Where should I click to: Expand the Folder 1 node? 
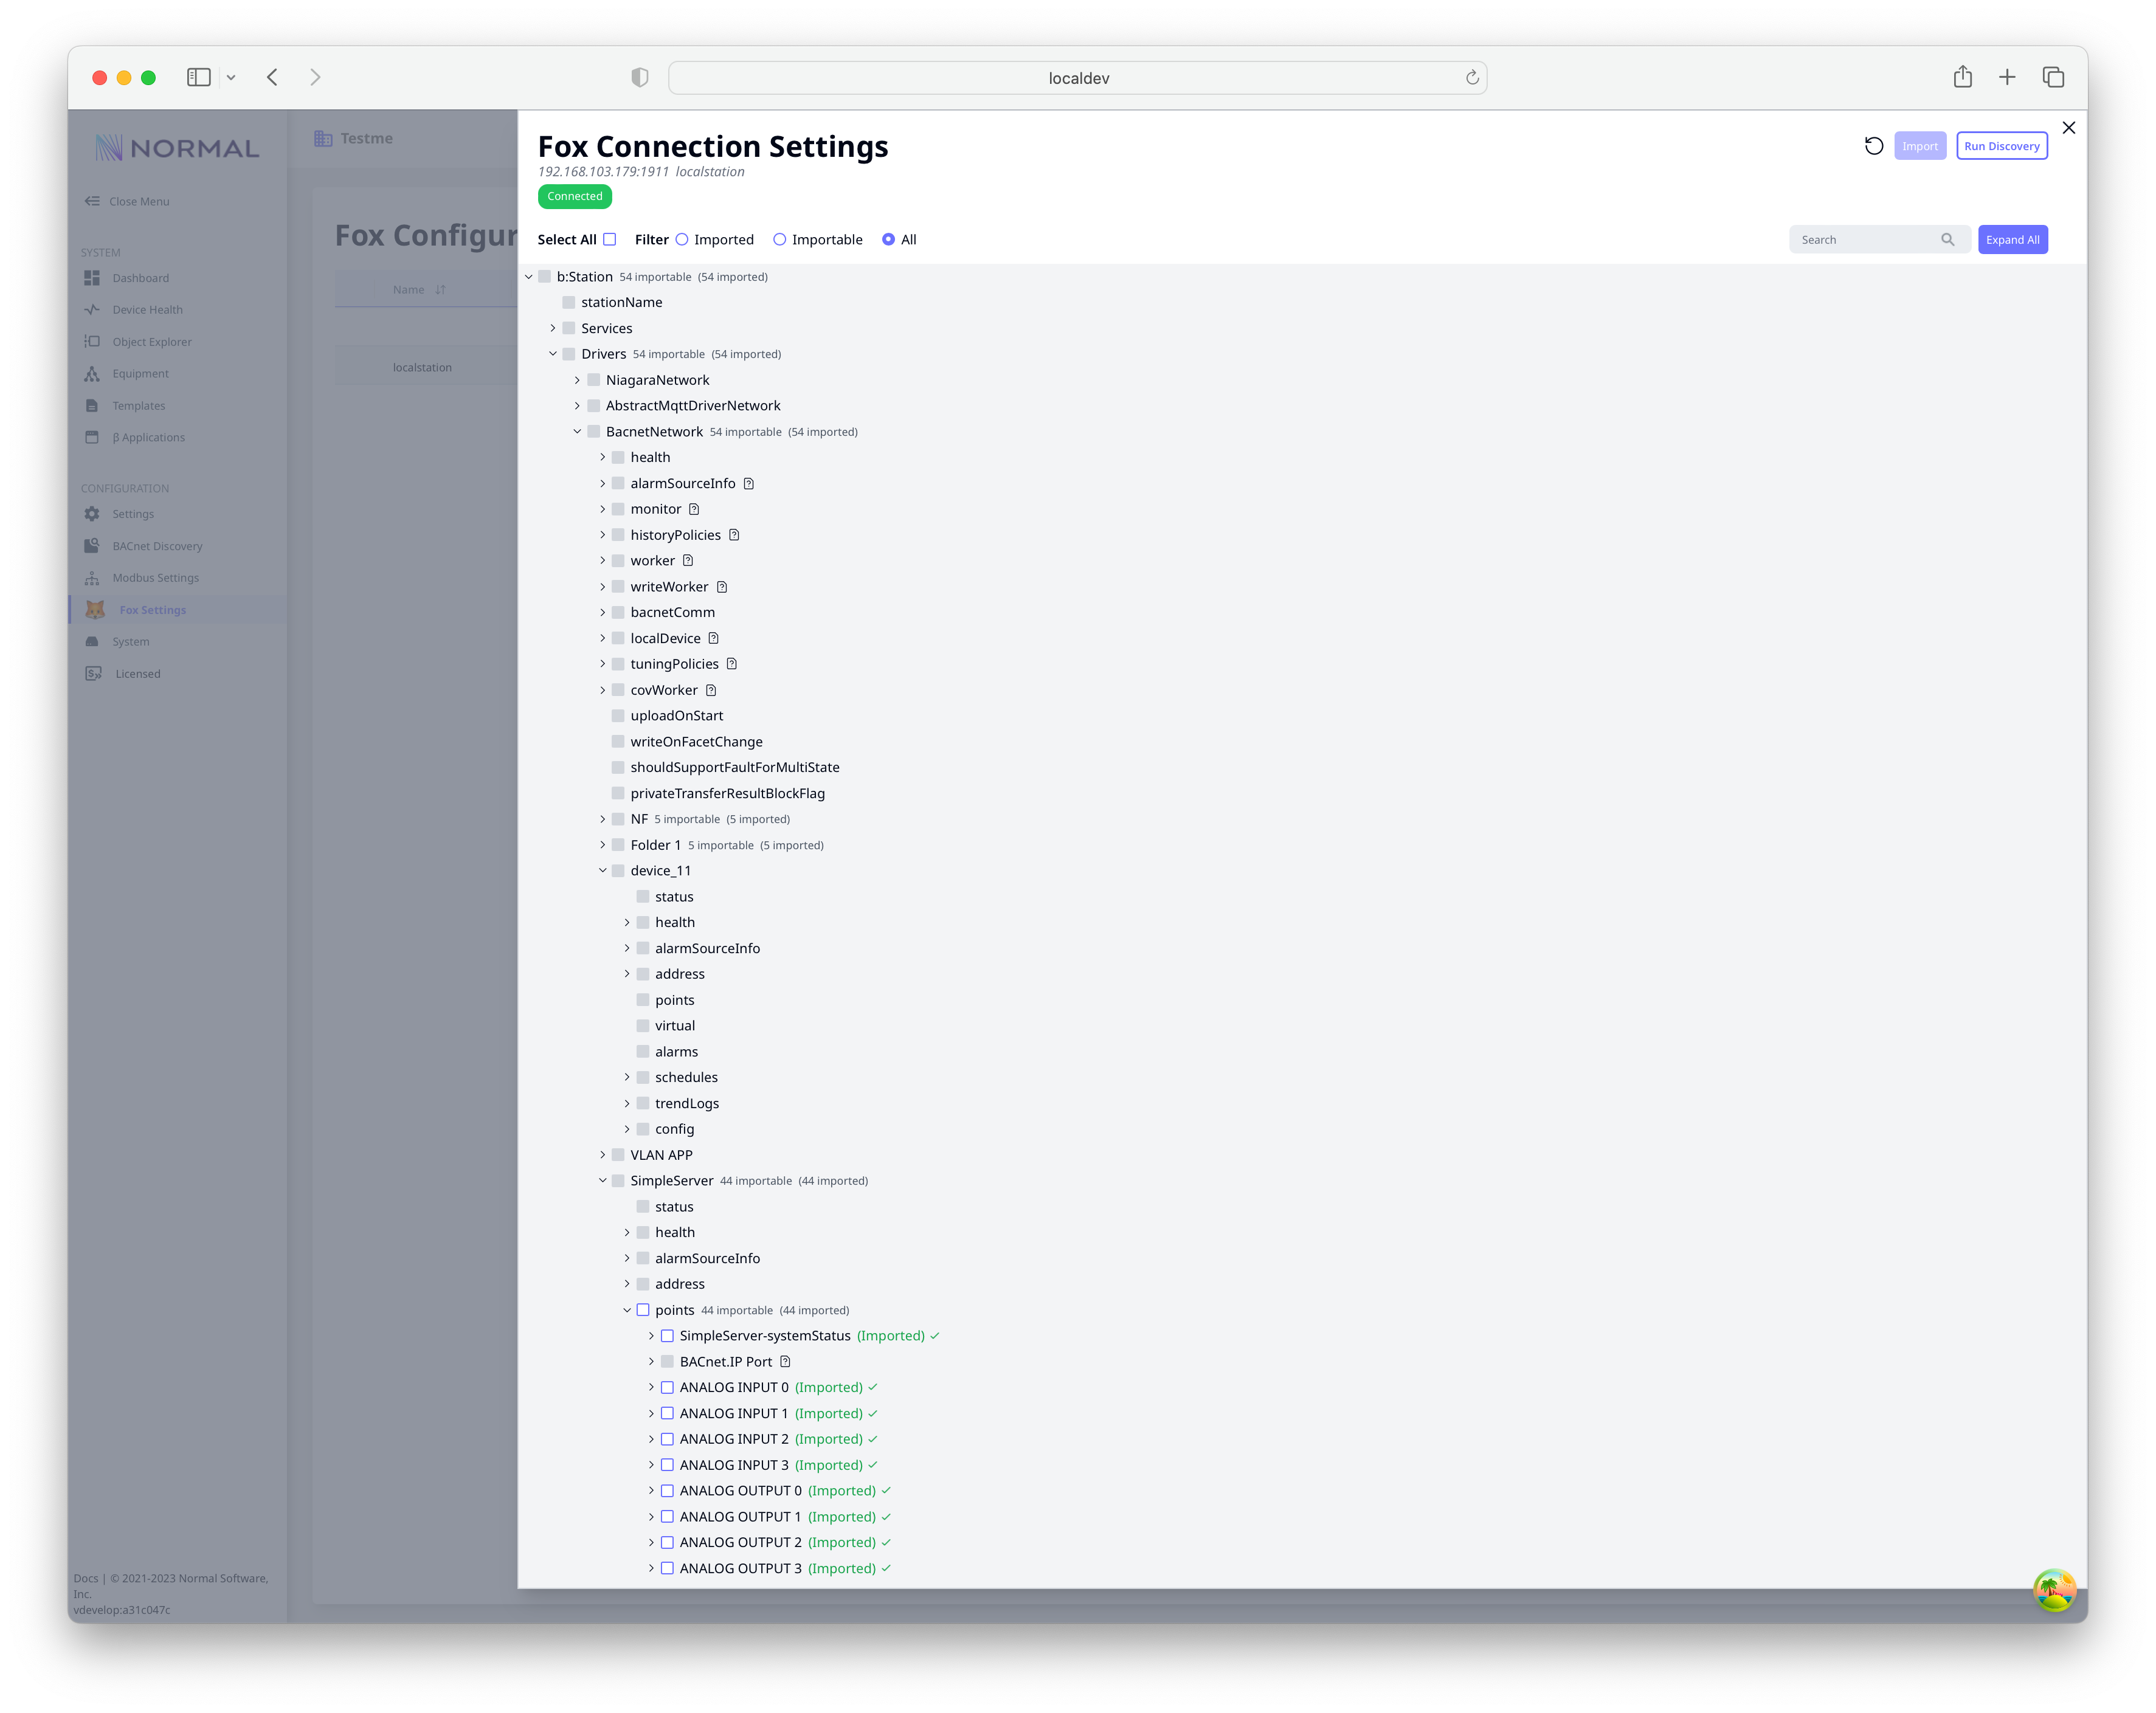pos(603,845)
